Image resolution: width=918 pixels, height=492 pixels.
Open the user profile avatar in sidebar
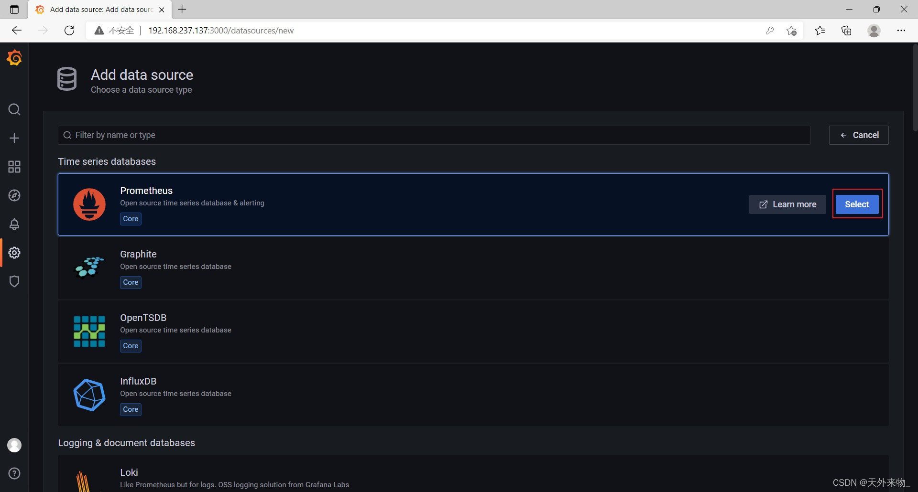[x=14, y=445]
